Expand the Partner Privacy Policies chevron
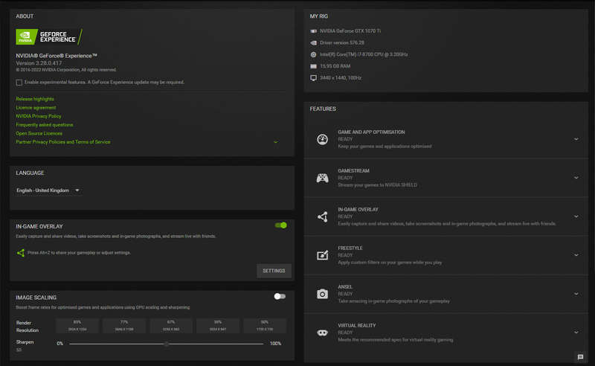 pos(276,142)
